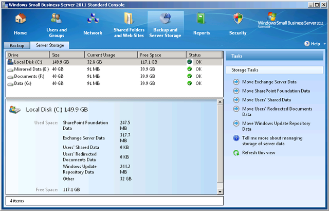Click the green Refresh this view icon
Screen dimensions: 329x211
pos(236,153)
